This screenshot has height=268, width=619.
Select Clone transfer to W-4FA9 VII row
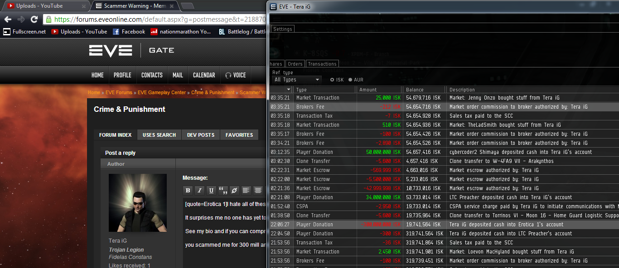pyautogui.click(x=444, y=161)
